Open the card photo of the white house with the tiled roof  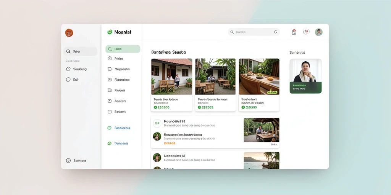(x=171, y=77)
